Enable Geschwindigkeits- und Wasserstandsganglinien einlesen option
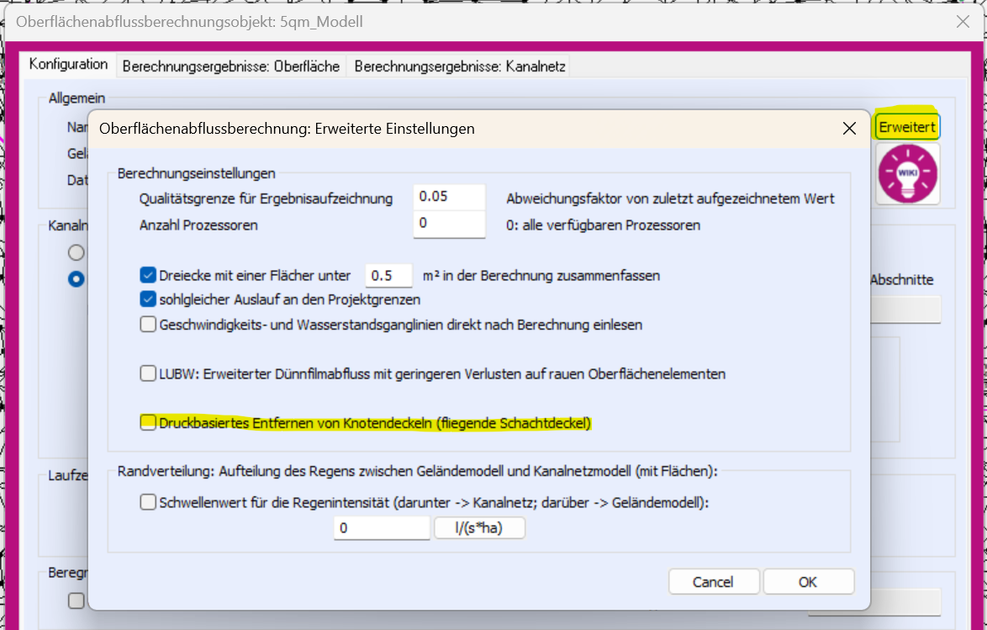 tap(149, 324)
